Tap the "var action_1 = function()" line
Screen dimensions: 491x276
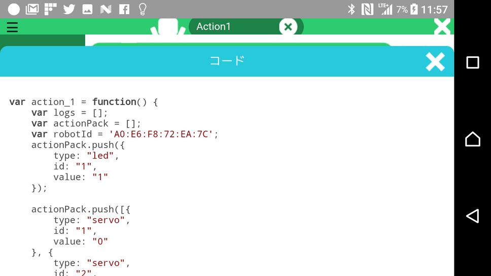coord(84,102)
